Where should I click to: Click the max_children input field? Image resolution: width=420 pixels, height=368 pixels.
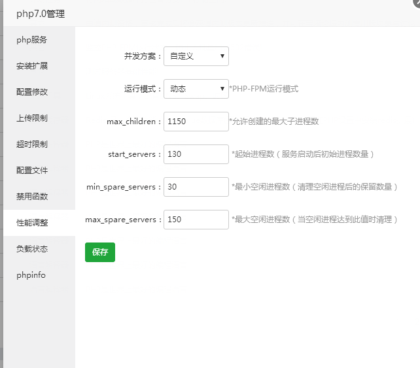click(x=196, y=122)
